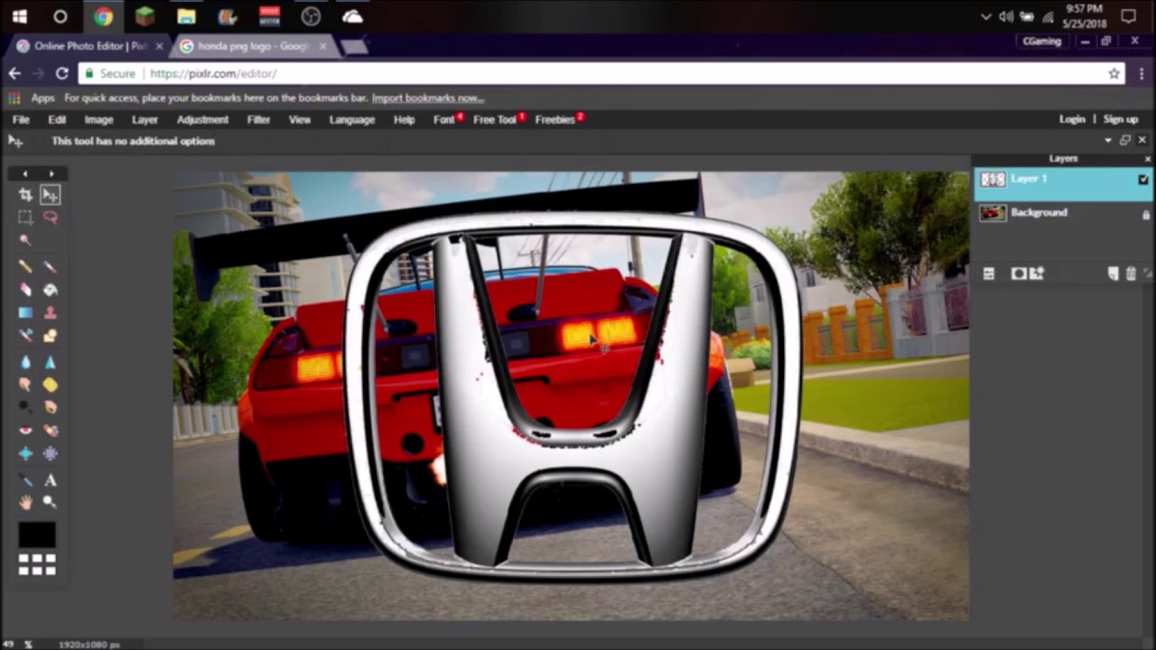Select the Crop tool
Viewport: 1156px width, 650px height.
(x=25, y=194)
